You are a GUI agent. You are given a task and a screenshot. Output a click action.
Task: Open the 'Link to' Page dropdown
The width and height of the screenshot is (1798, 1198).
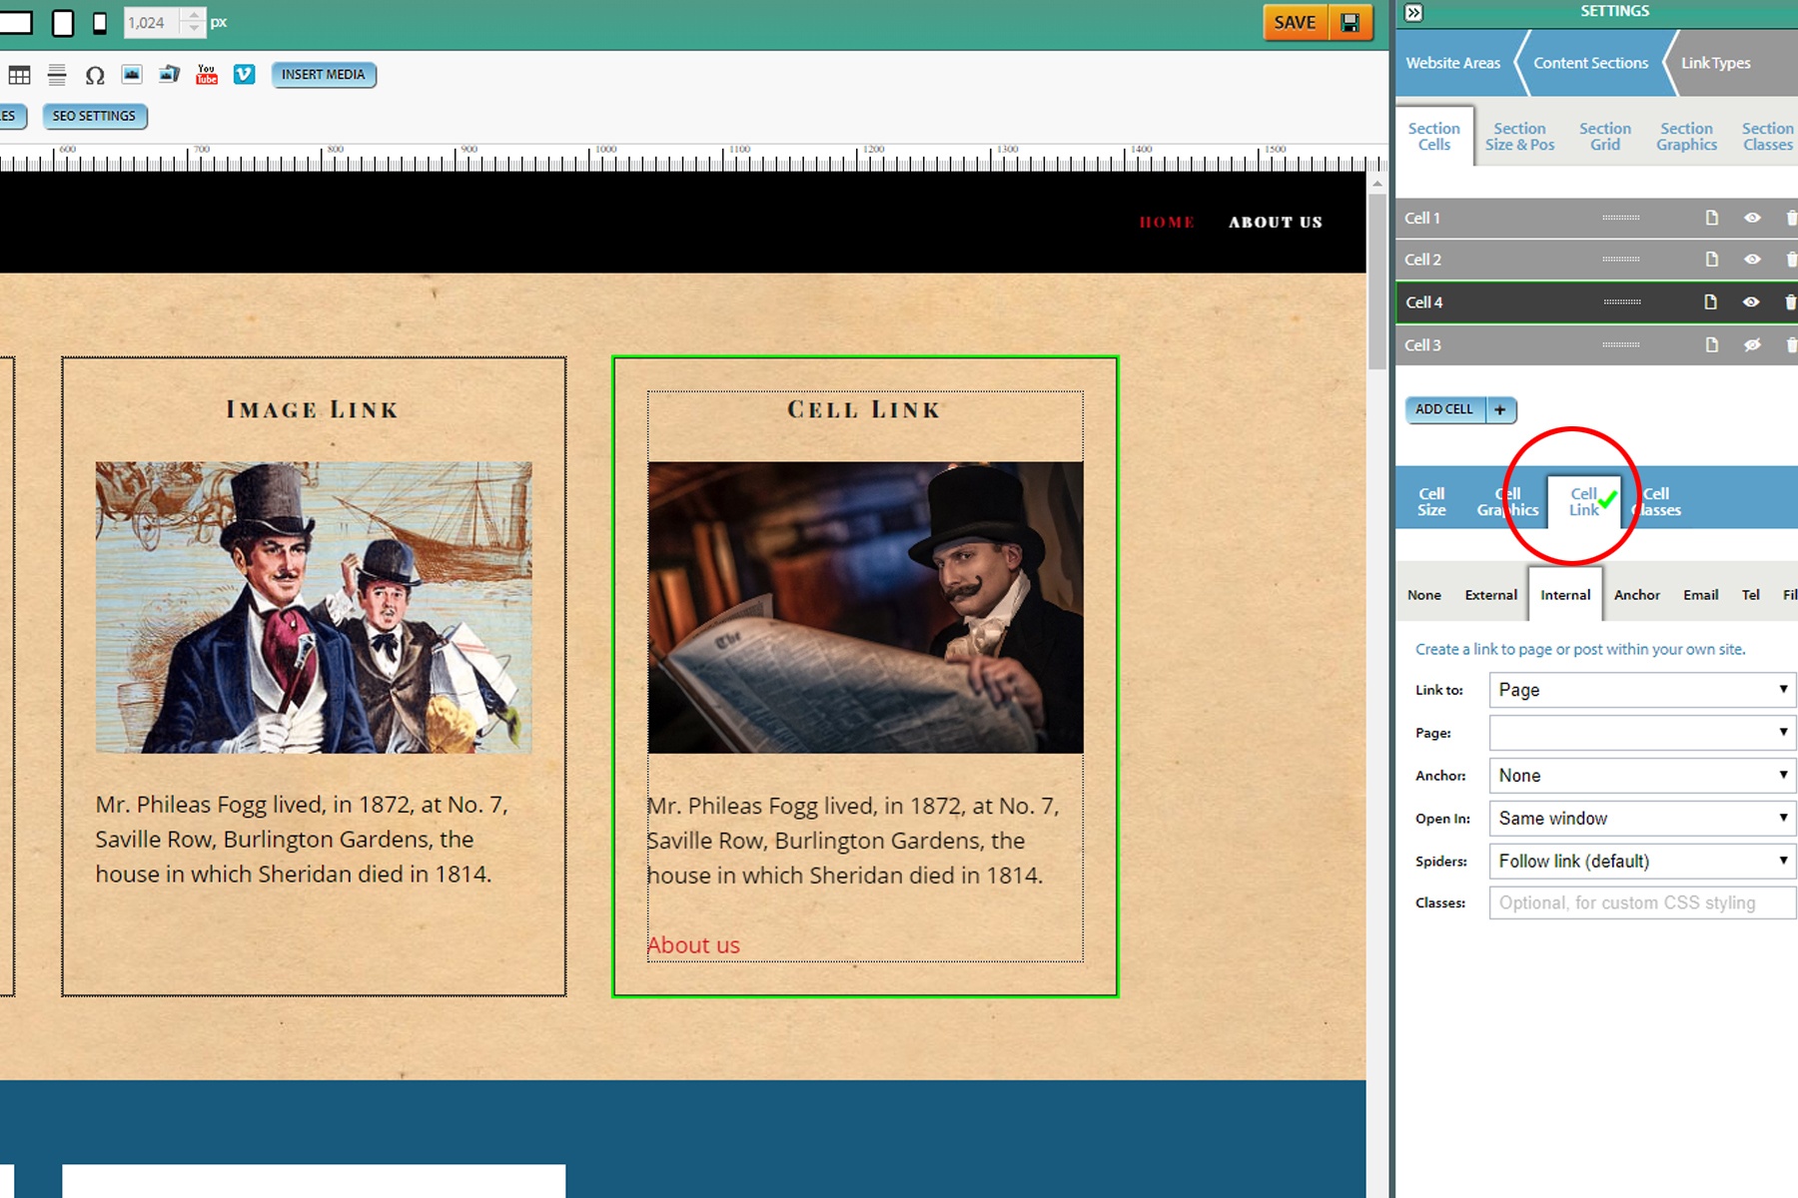point(1641,690)
